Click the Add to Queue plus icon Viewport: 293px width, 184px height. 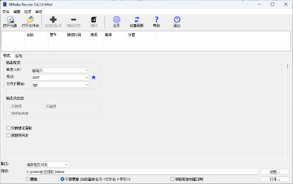point(53,20)
